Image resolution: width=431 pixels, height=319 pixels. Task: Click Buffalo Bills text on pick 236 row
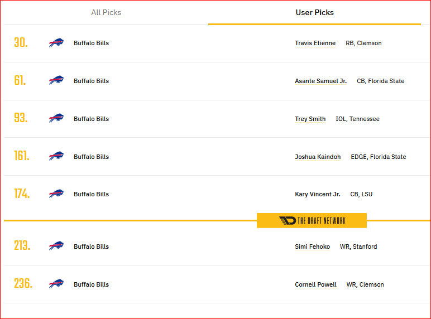[x=91, y=284]
